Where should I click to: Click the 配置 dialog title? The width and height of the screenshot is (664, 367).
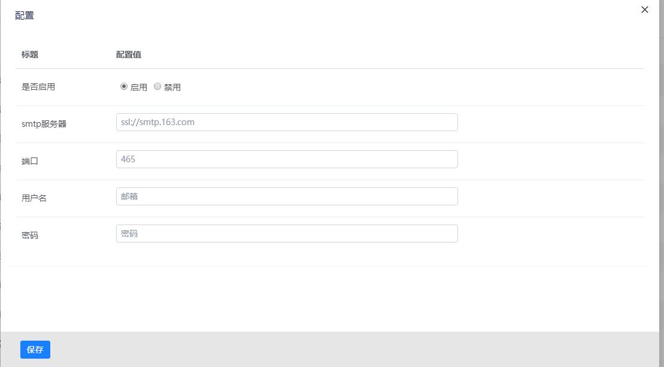pyautogui.click(x=25, y=16)
